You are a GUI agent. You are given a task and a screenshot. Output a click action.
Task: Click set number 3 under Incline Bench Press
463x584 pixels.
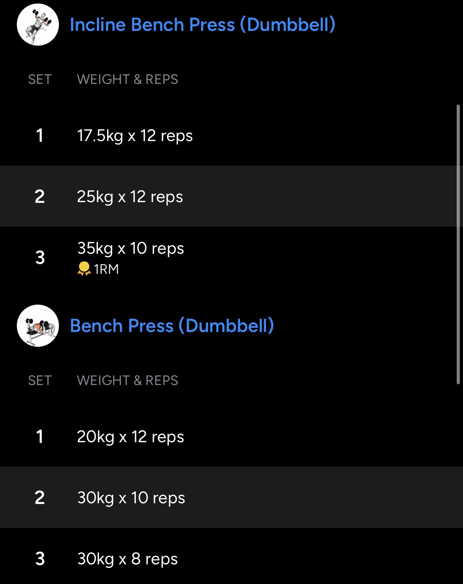click(x=40, y=258)
